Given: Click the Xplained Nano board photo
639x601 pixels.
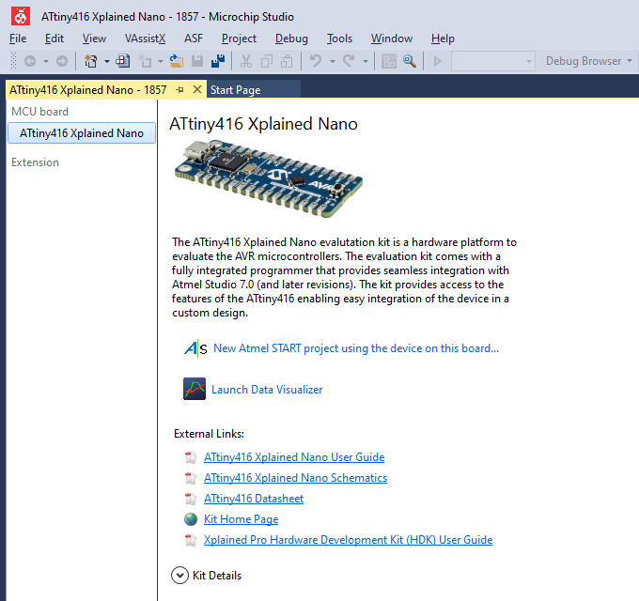Looking at the screenshot, I should (x=268, y=178).
